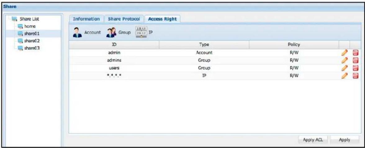The width and height of the screenshot is (365, 148).
Task: Switch to the Information tab
Action: point(86,19)
